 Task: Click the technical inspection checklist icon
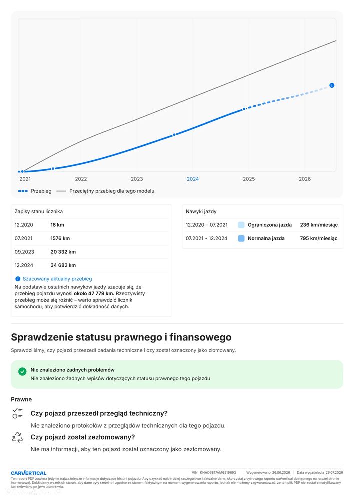pos(17,413)
